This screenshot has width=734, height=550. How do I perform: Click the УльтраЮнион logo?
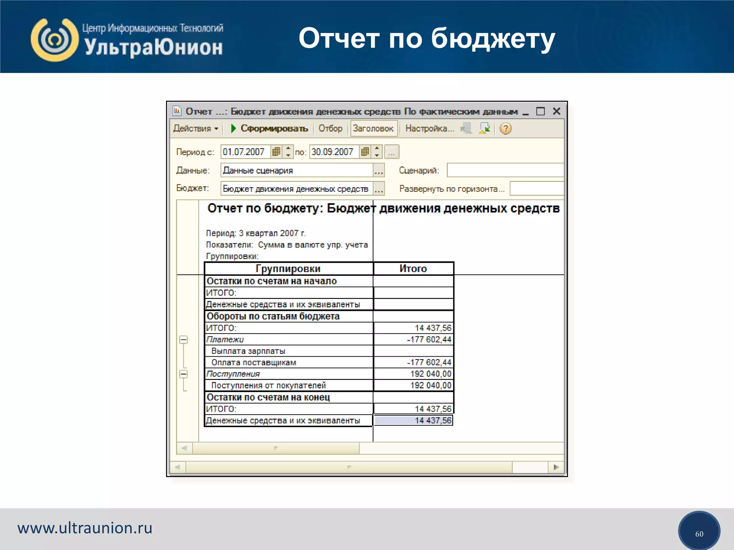[x=127, y=40]
